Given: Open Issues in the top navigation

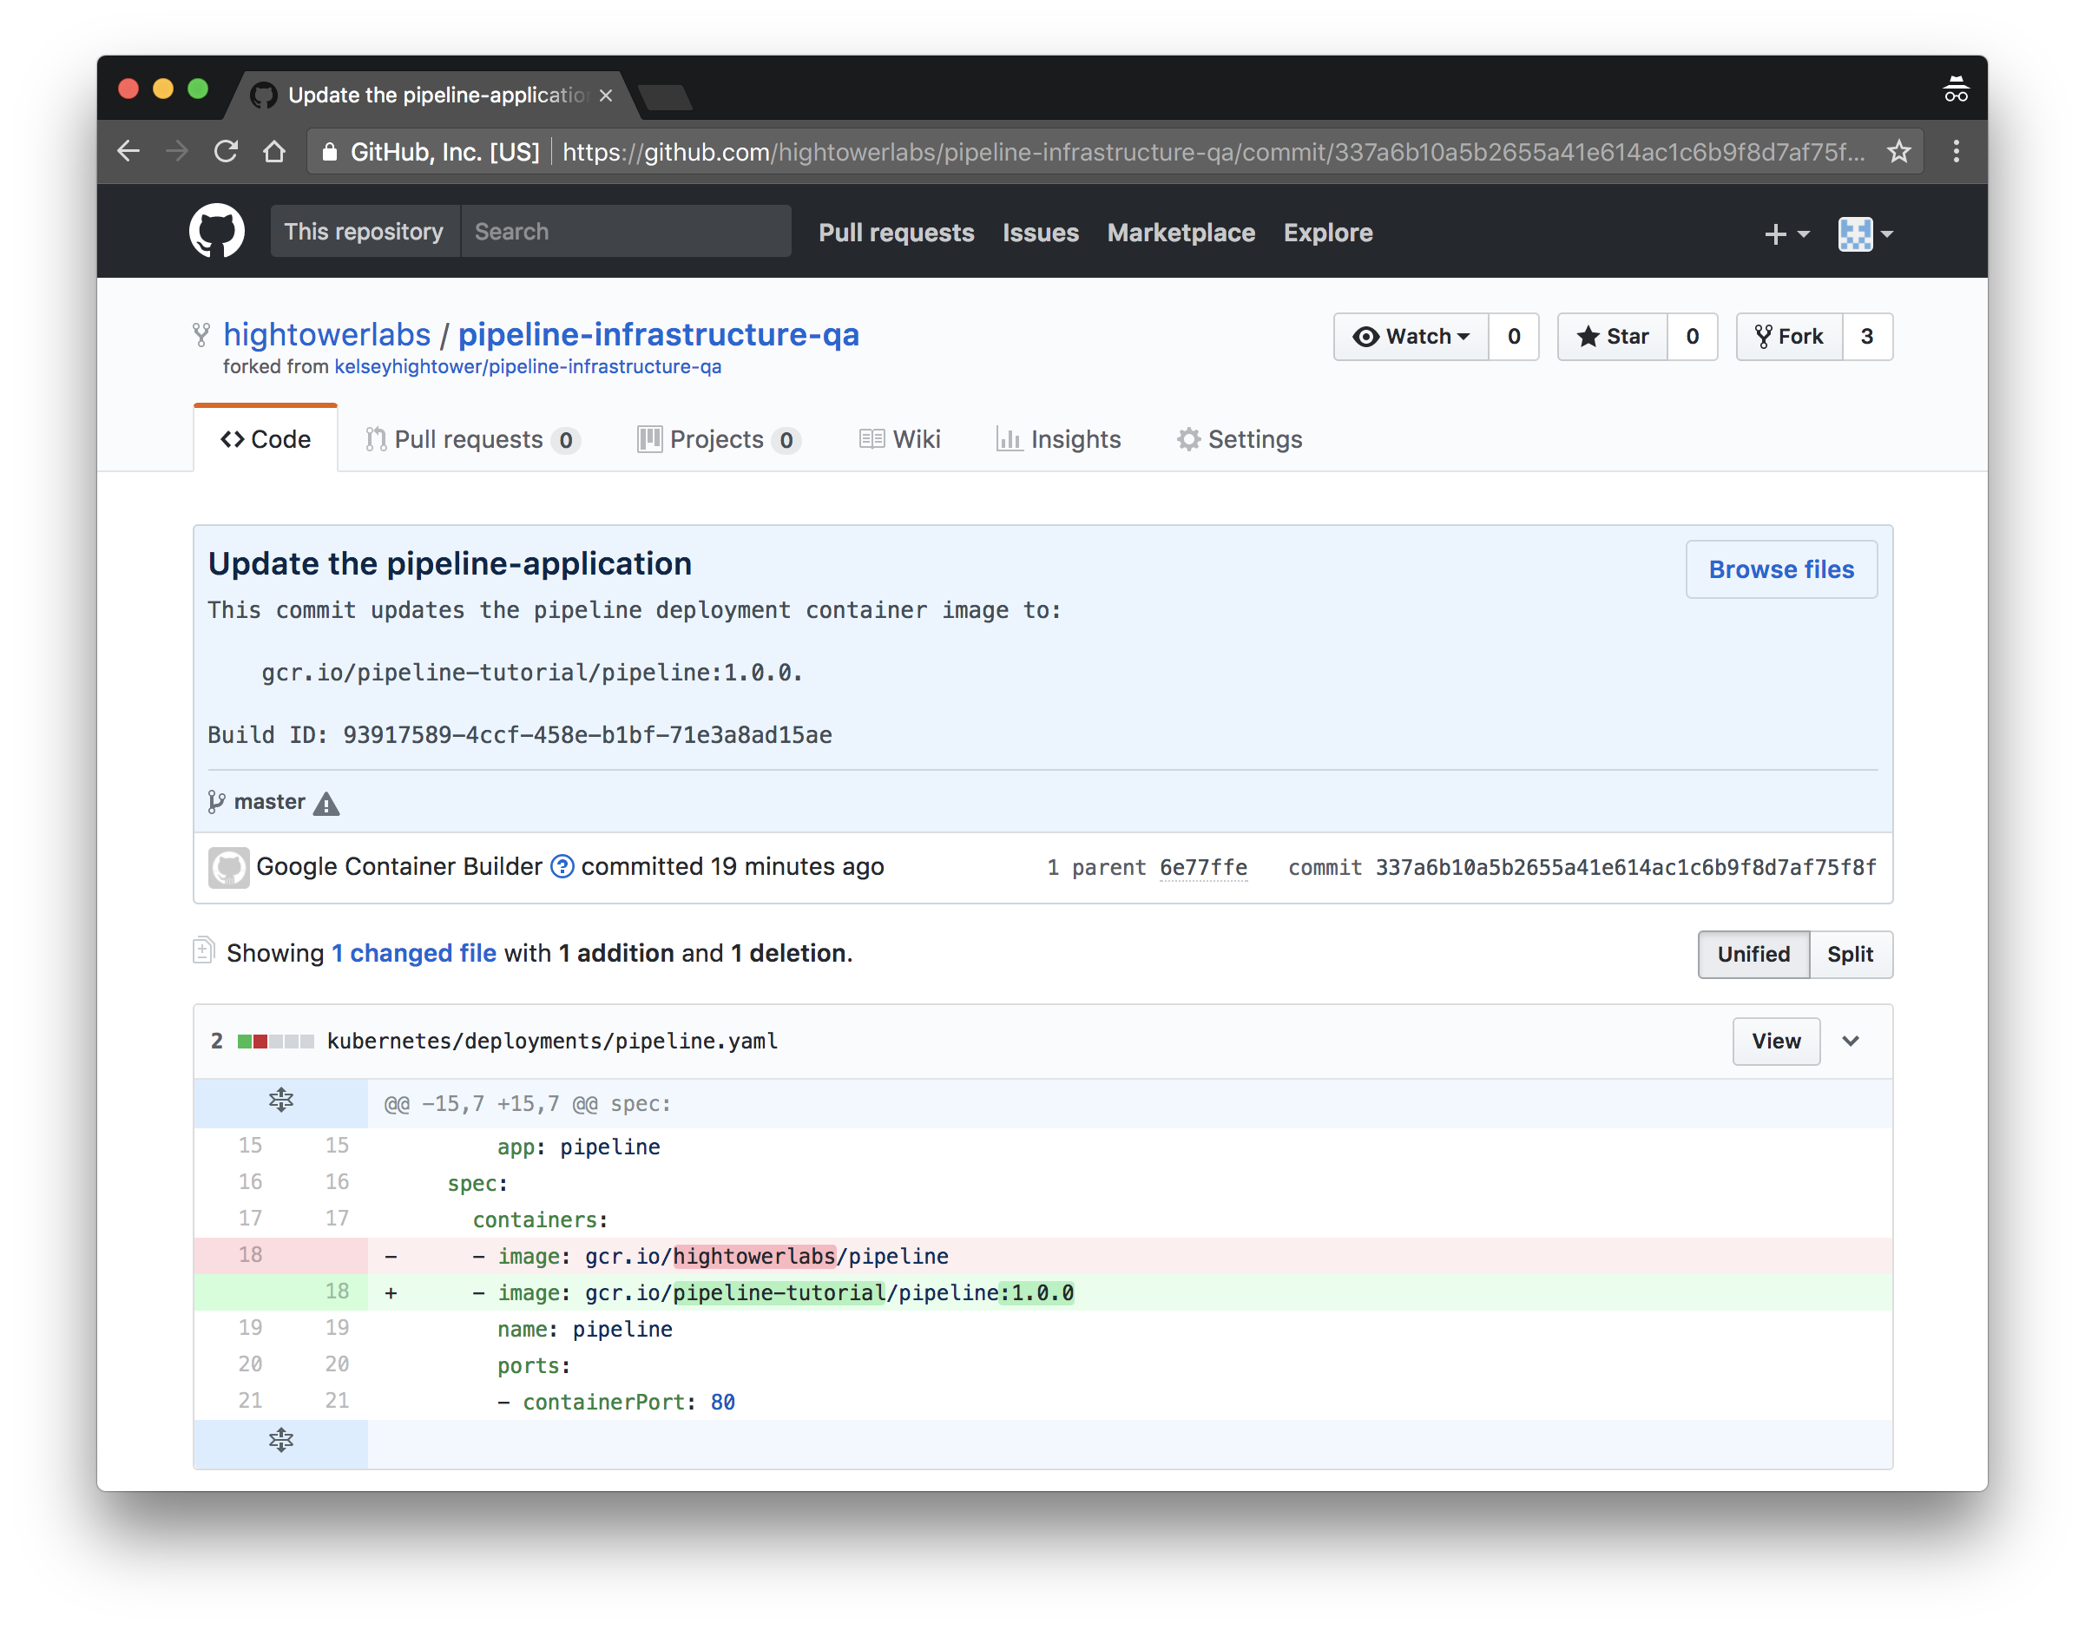Looking at the screenshot, I should pyautogui.click(x=1040, y=233).
